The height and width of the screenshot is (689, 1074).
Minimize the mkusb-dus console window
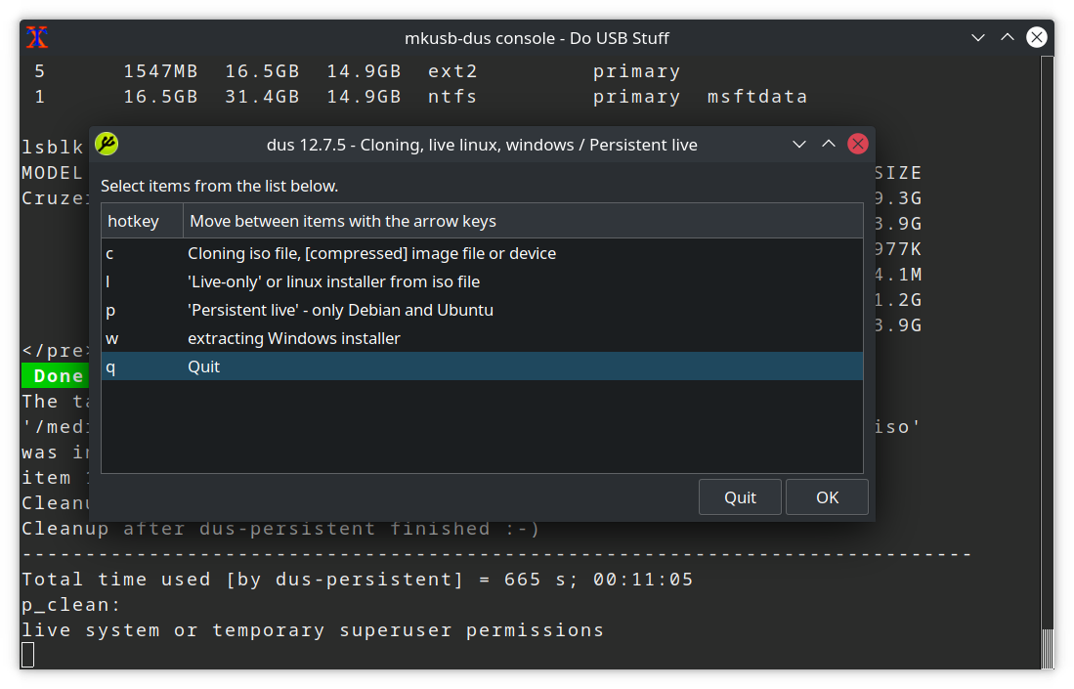coord(978,38)
